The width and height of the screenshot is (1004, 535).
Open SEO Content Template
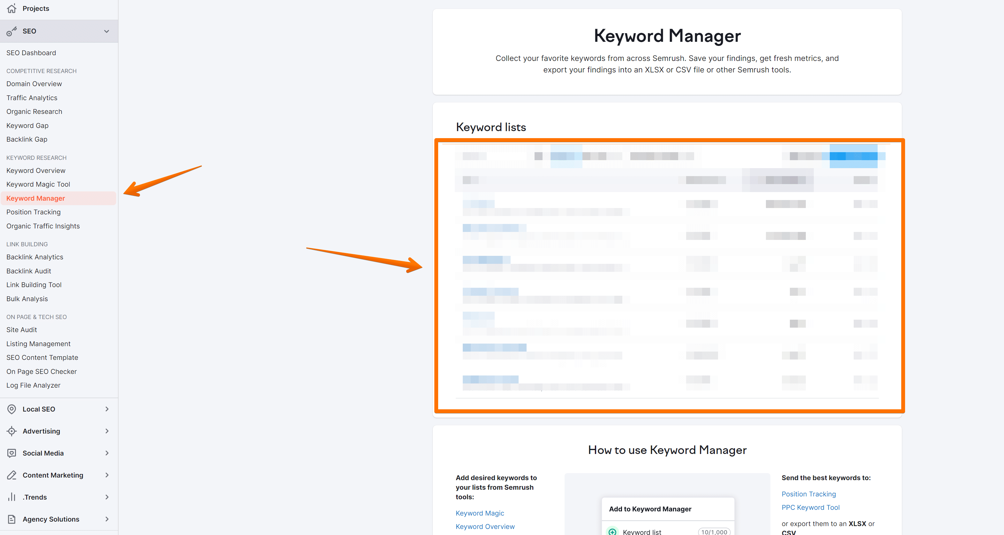(42, 358)
